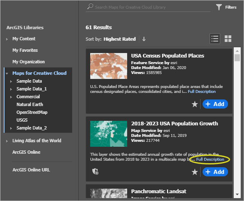The image size is (244, 201).
Task: Expand the Sample Data_1 folder
Action: coord(11,89)
